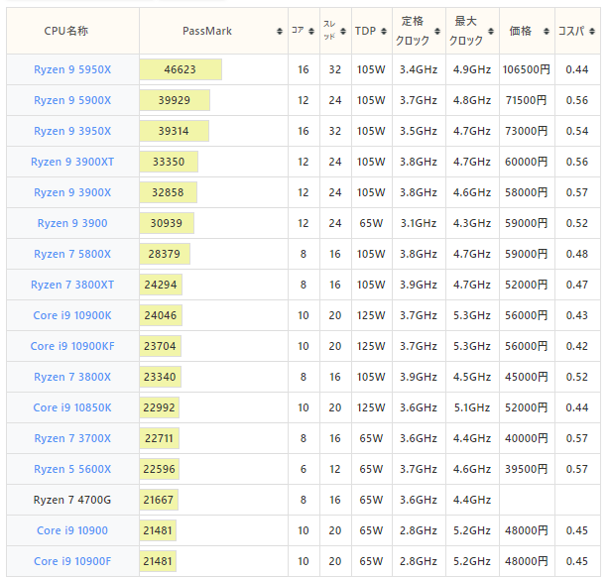Open the Core i9 10850K link
This screenshot has width=610, height=577.
(x=72, y=407)
